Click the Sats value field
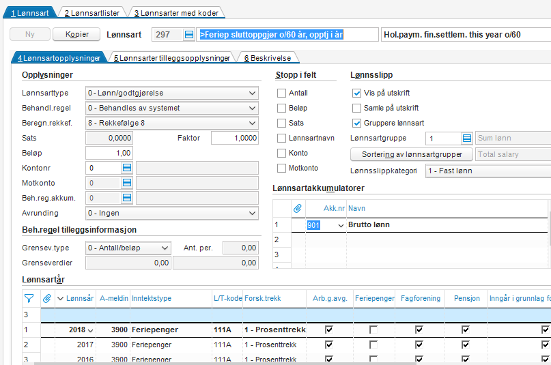Viewport: 551px width, 365px height. 109,138
